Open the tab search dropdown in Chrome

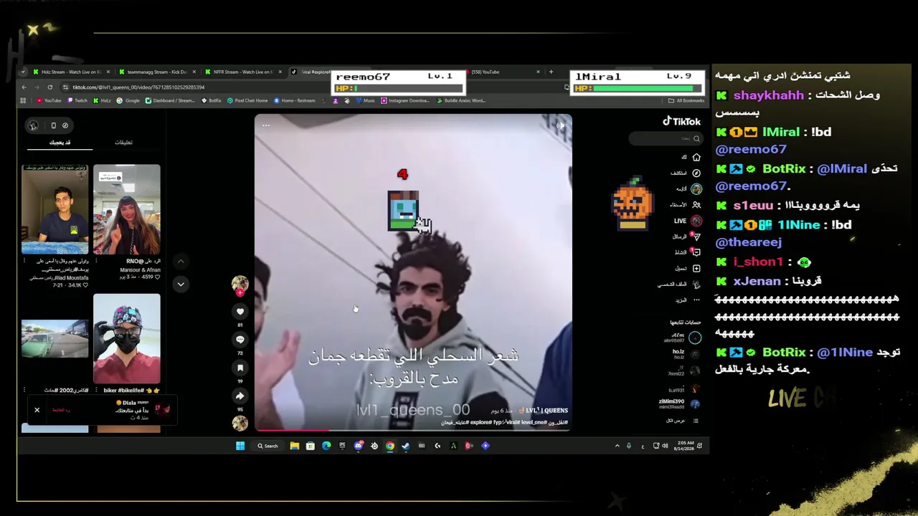coord(24,72)
